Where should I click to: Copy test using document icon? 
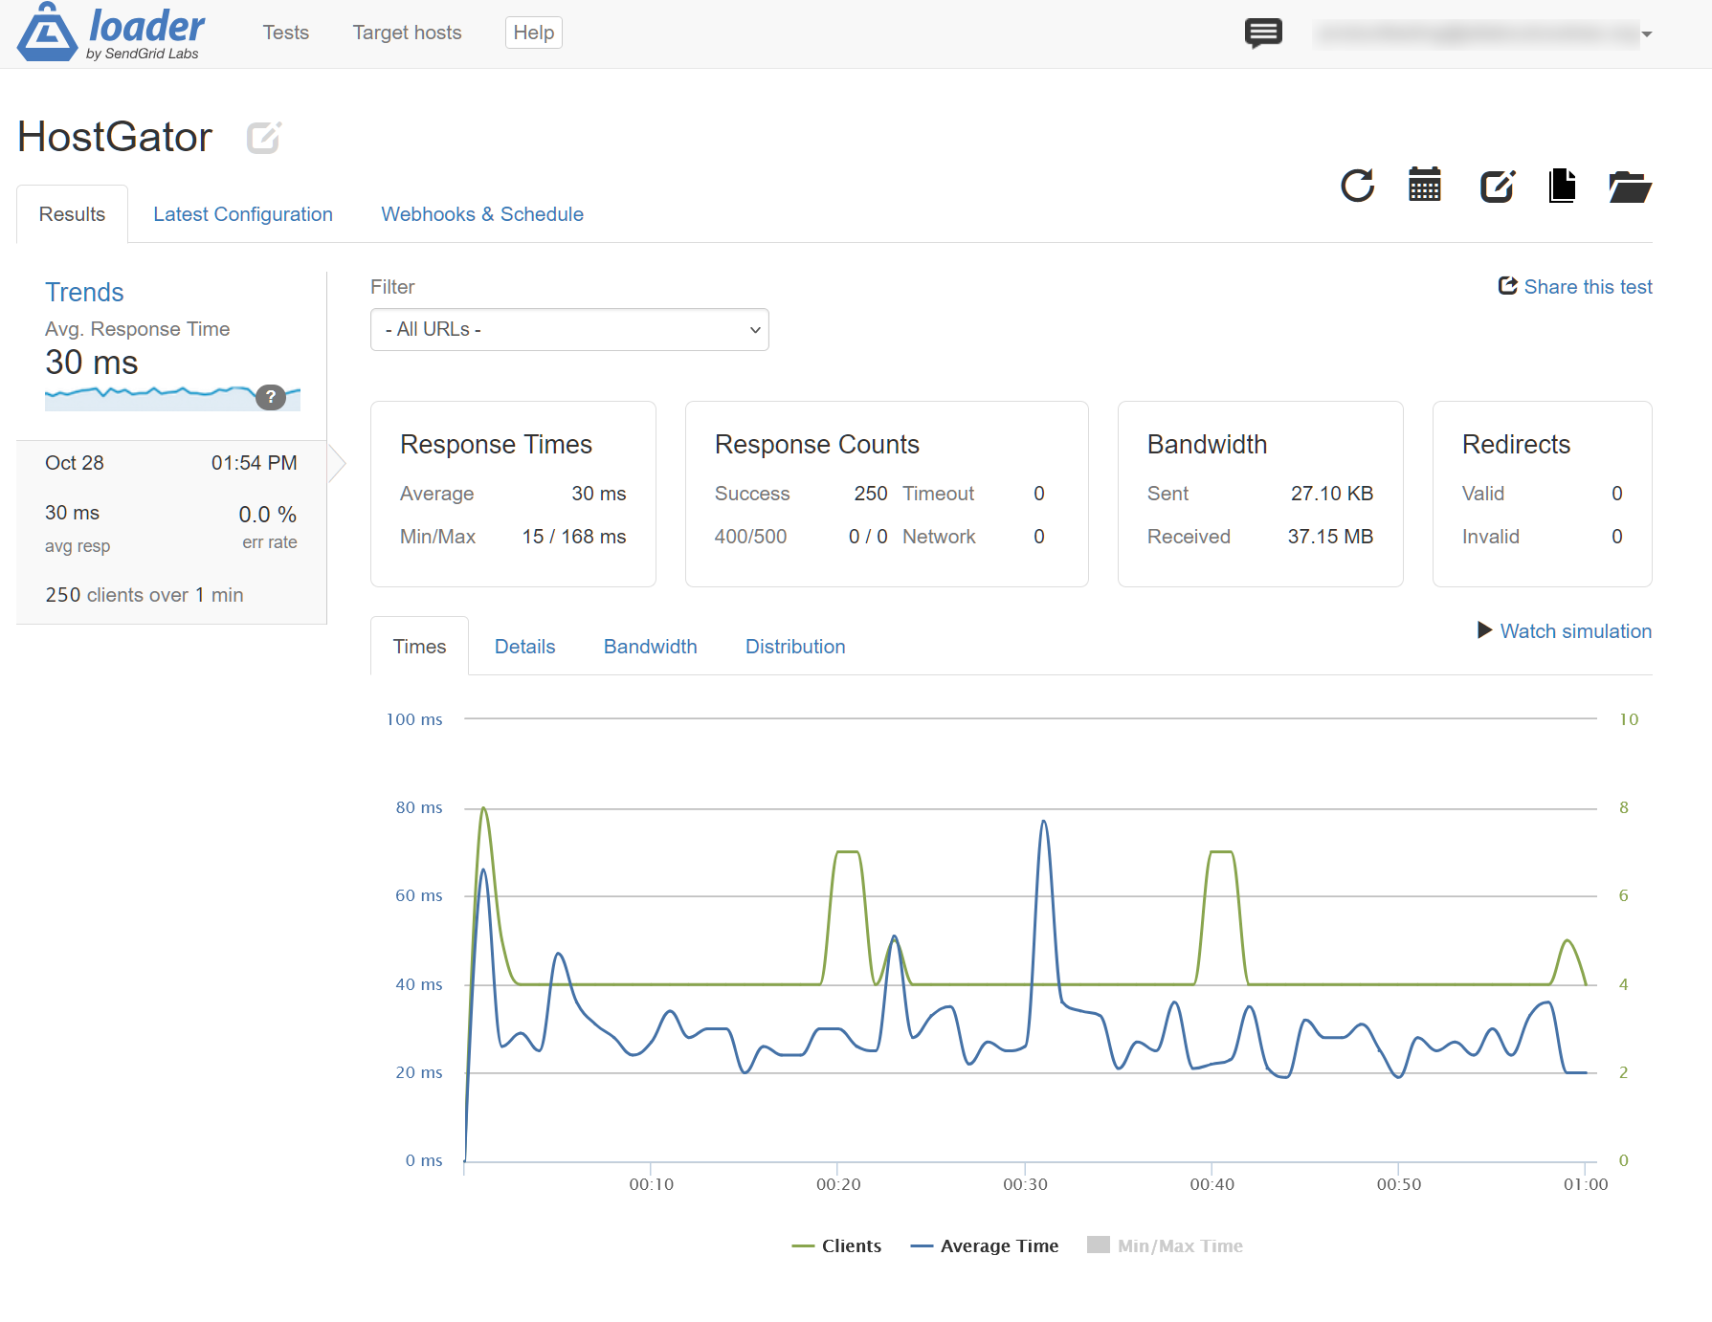1562,186
